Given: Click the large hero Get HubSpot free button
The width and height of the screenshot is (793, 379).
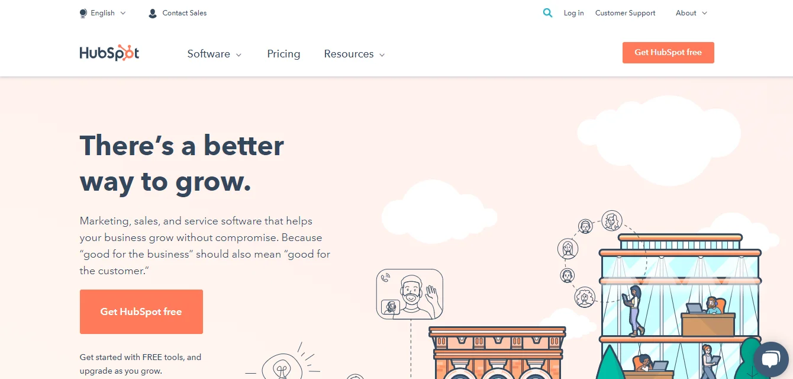Looking at the screenshot, I should tap(141, 311).
